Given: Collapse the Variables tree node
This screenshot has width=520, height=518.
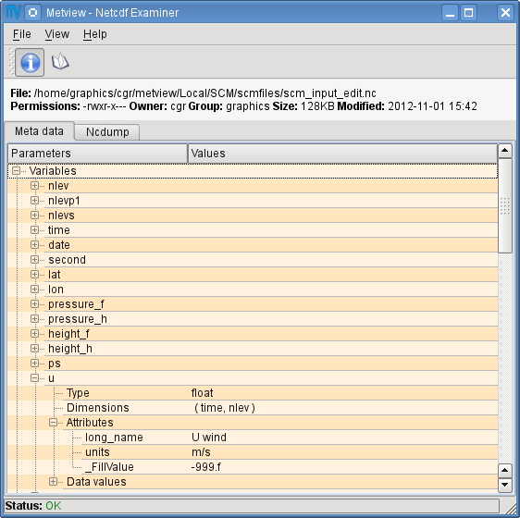Looking at the screenshot, I should pos(16,171).
